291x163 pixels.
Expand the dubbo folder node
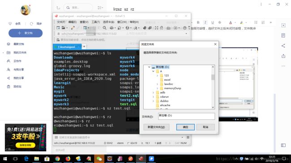coord(153,101)
